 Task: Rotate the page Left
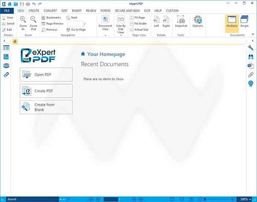tap(156, 21)
